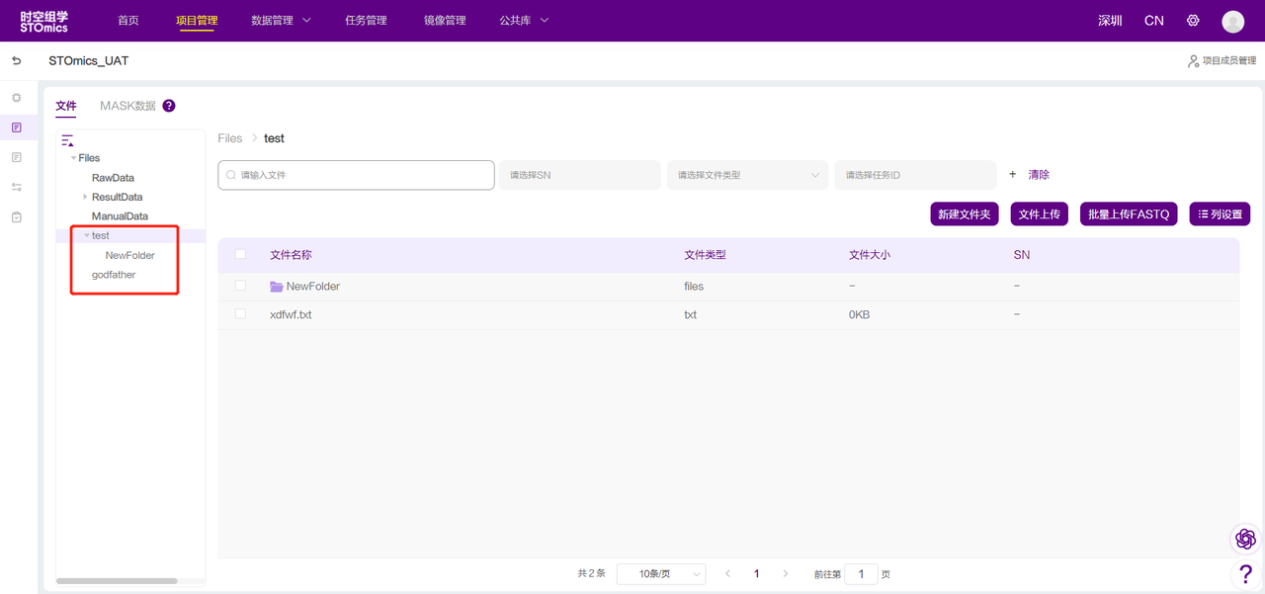Click the project member management icon

[x=1193, y=61]
